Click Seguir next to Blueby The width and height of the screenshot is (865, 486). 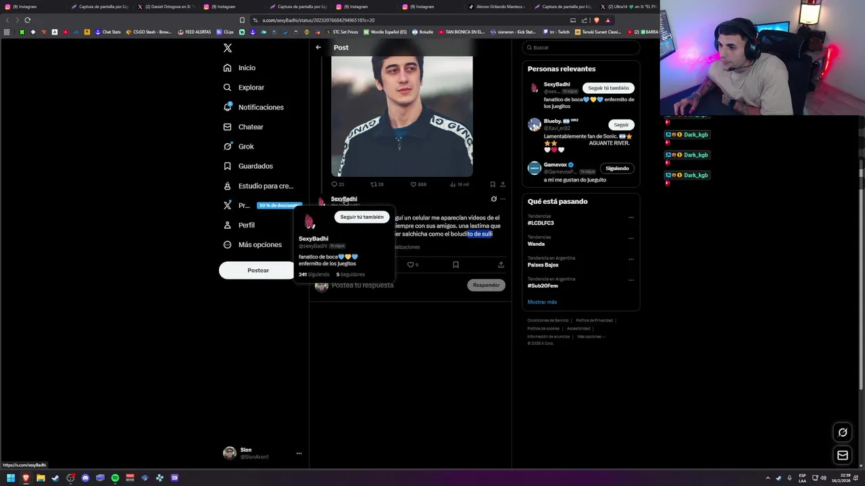[x=621, y=125]
